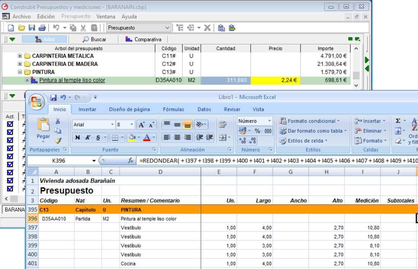Click the fx Insert Function icon

(x=130, y=161)
